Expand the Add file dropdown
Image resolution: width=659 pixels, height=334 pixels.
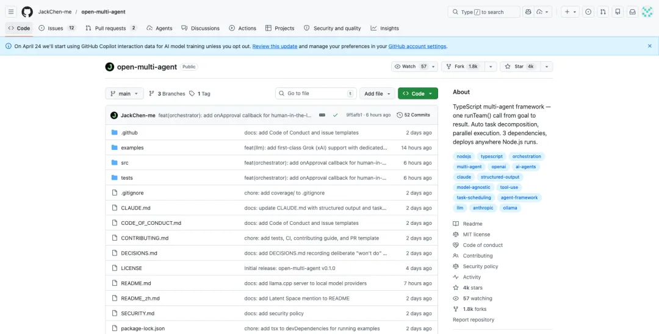(x=377, y=94)
